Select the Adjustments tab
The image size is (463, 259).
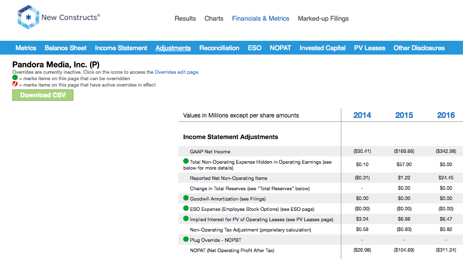tap(173, 48)
